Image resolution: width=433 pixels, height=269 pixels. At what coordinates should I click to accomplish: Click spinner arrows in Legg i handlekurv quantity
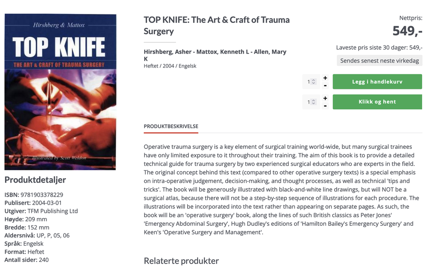pyautogui.click(x=314, y=82)
